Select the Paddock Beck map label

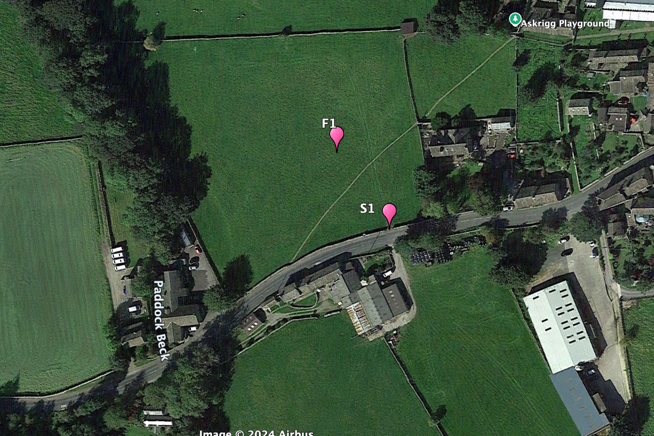(x=161, y=321)
